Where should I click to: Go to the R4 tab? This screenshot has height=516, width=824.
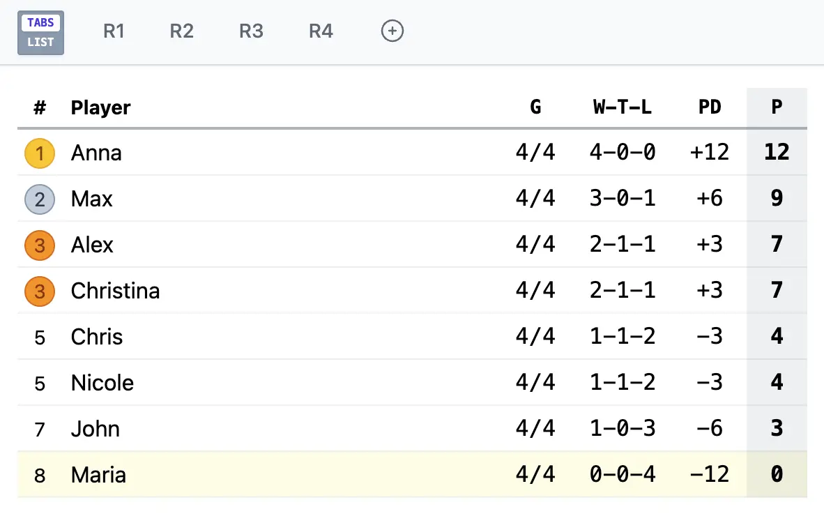pyautogui.click(x=321, y=31)
